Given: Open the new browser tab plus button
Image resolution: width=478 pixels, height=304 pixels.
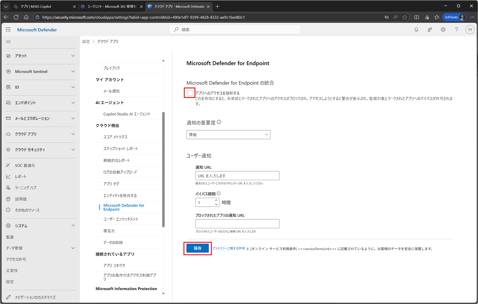Looking at the screenshot, I should [217, 6].
